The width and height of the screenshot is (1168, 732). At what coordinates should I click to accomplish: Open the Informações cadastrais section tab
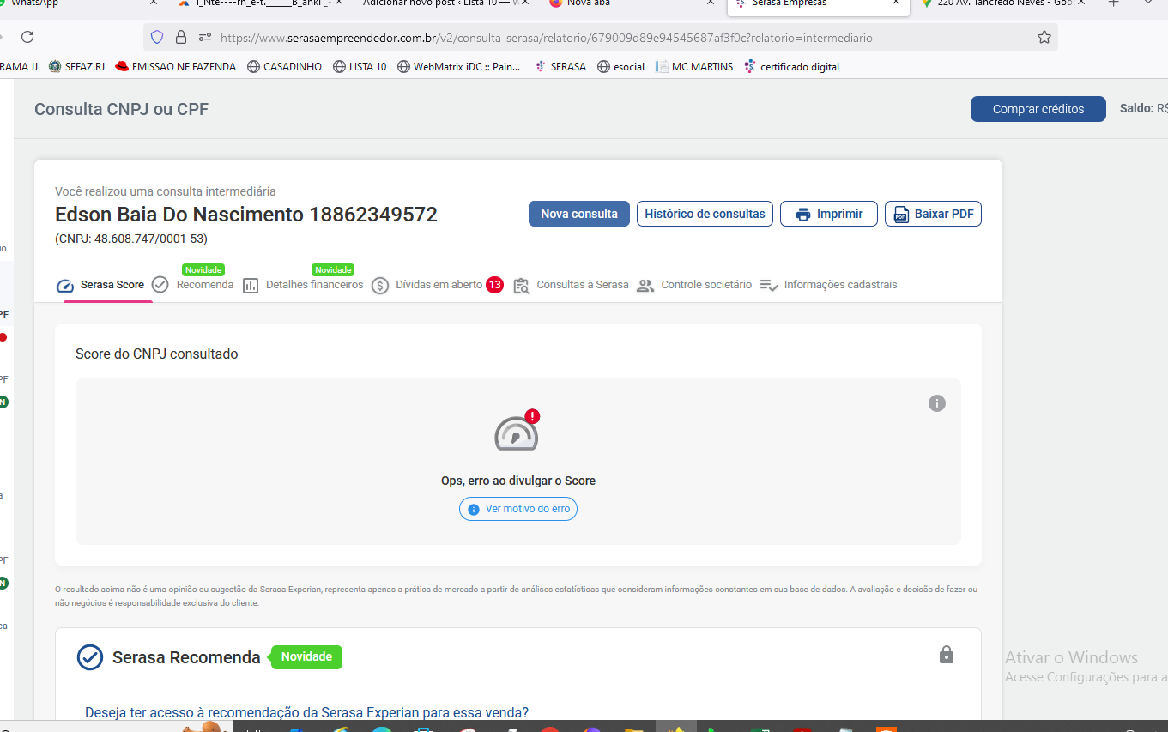click(829, 285)
